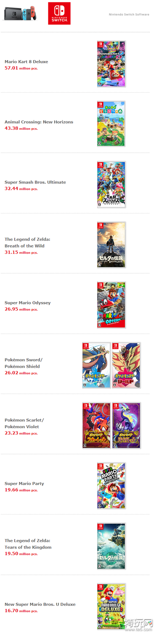Open the Pokémon Violet cover image
The height and width of the screenshot is (633, 155).
[x=127, y=426]
